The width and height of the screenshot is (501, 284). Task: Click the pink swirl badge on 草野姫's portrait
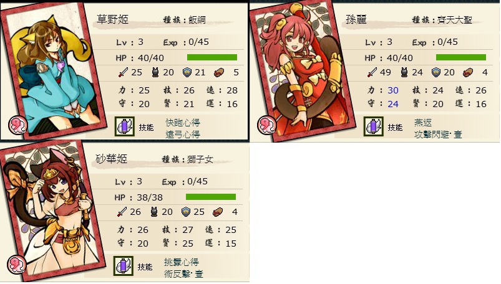(17, 125)
